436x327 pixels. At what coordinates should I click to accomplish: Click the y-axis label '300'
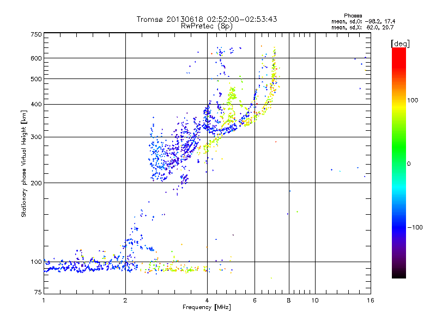tap(37, 137)
